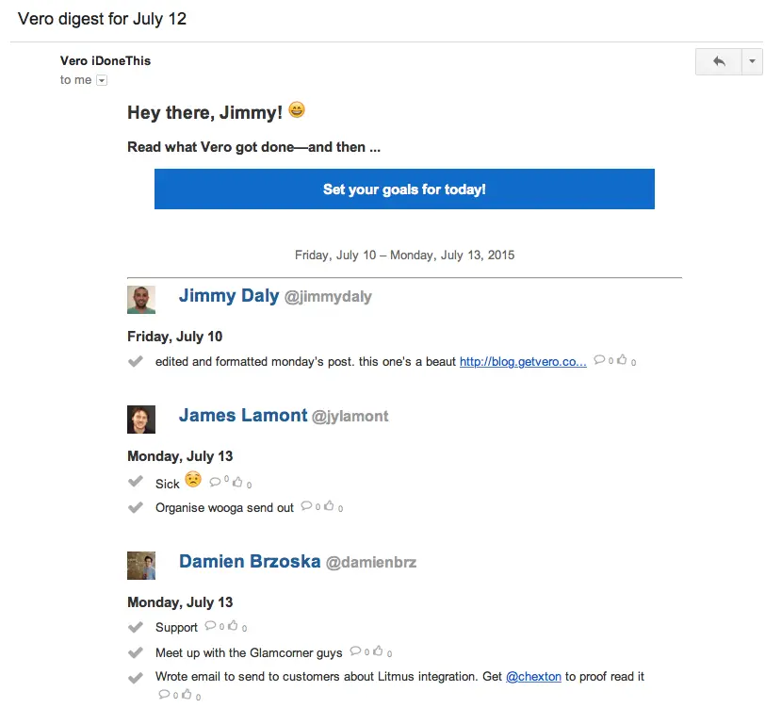Open the James Lamont name link
Viewport: 781px width, 708px height.
[243, 416]
